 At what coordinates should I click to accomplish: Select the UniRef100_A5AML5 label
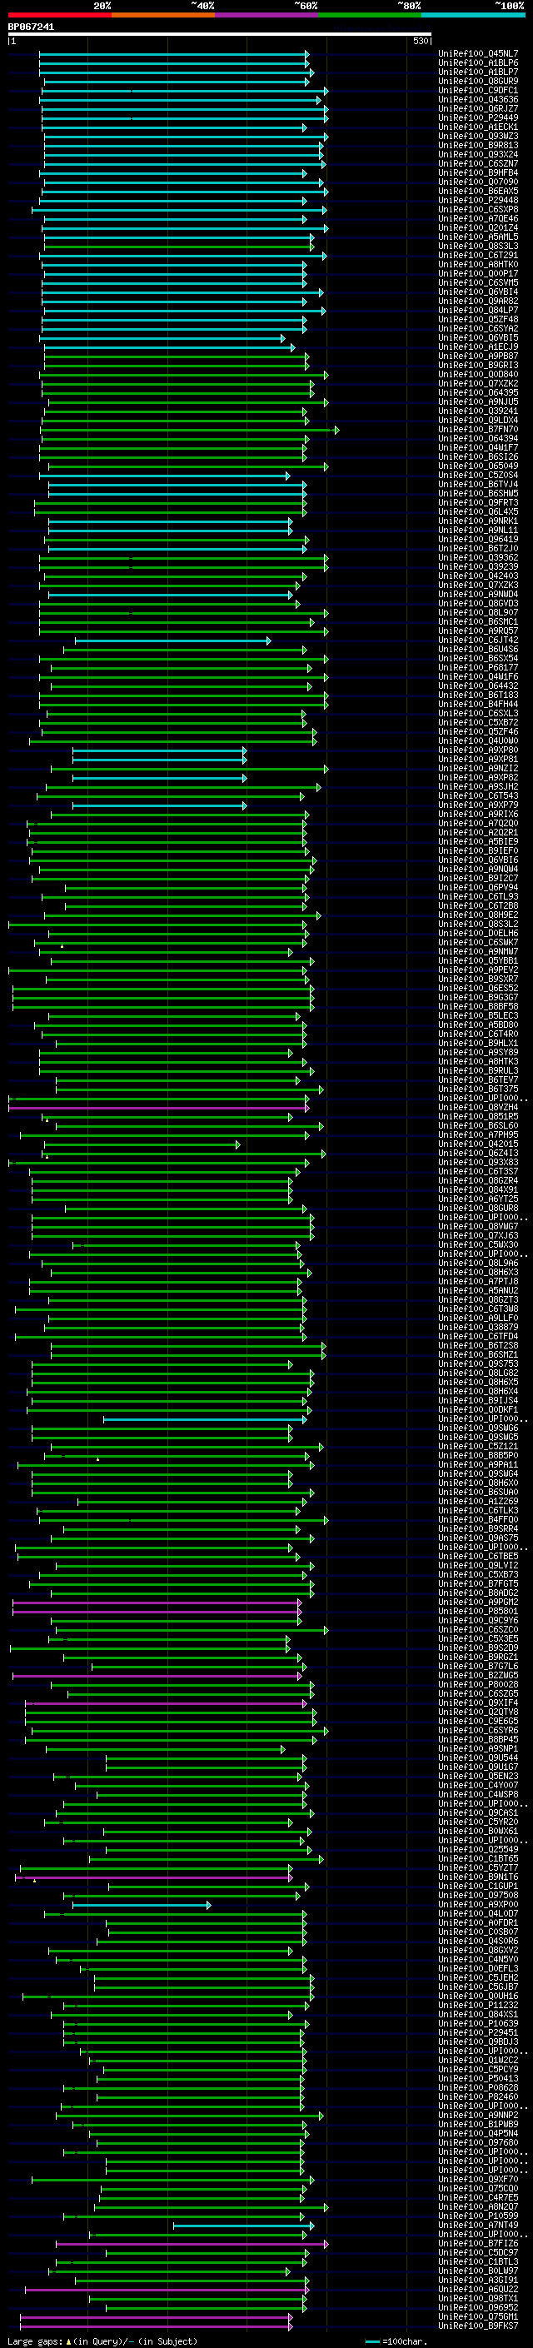478,237
